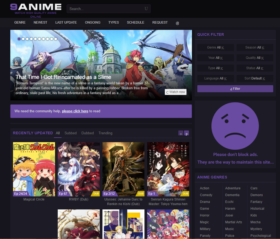Switch Recently Updated to Dubbed only
The image size is (280, 239).
(x=87, y=133)
